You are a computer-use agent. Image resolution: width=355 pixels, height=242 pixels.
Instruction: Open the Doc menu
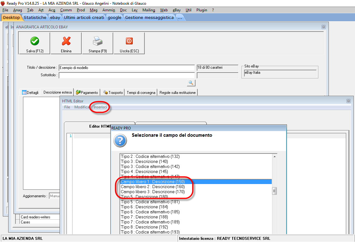click(x=123, y=10)
